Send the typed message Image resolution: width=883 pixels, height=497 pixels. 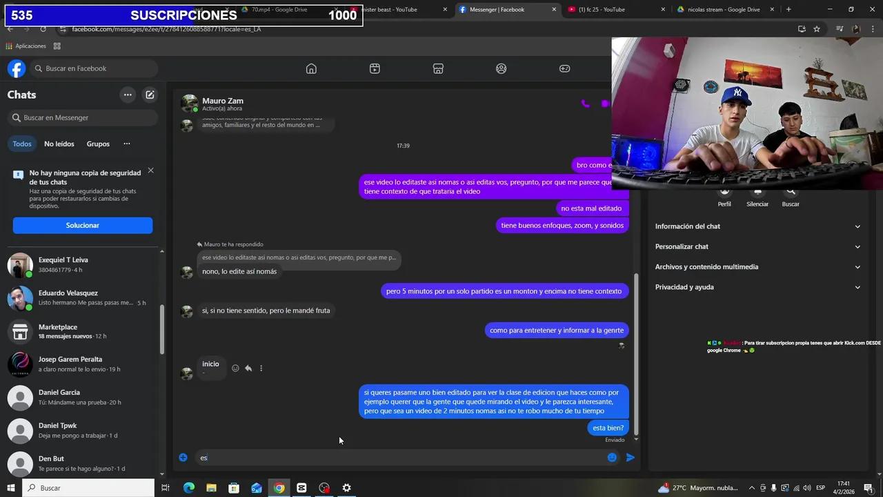click(x=631, y=457)
